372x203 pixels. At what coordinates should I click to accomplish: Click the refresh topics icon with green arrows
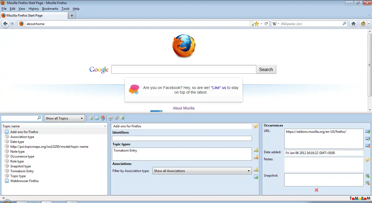[123, 118]
